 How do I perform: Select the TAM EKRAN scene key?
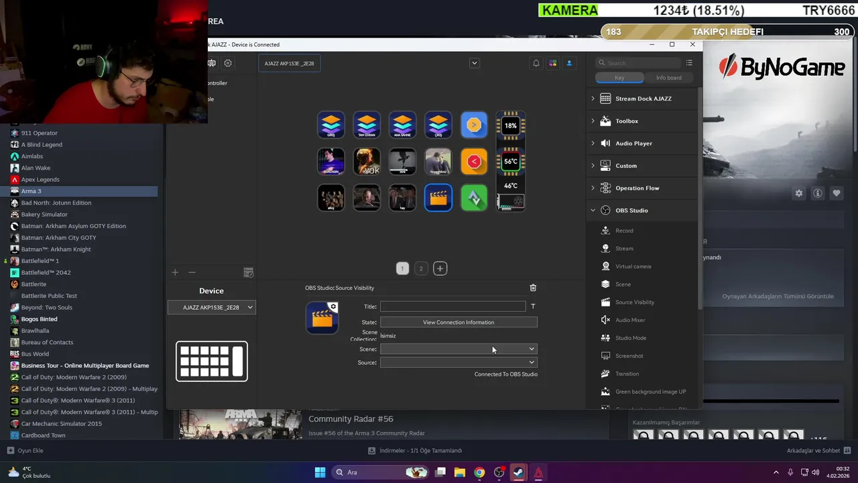367,125
